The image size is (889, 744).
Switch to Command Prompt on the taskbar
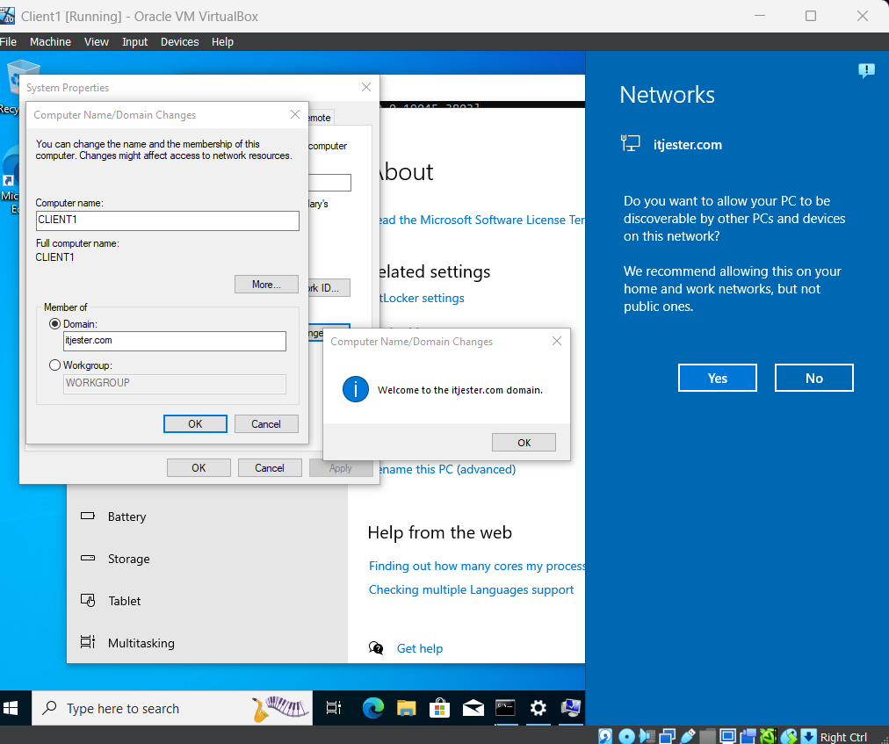(x=505, y=708)
